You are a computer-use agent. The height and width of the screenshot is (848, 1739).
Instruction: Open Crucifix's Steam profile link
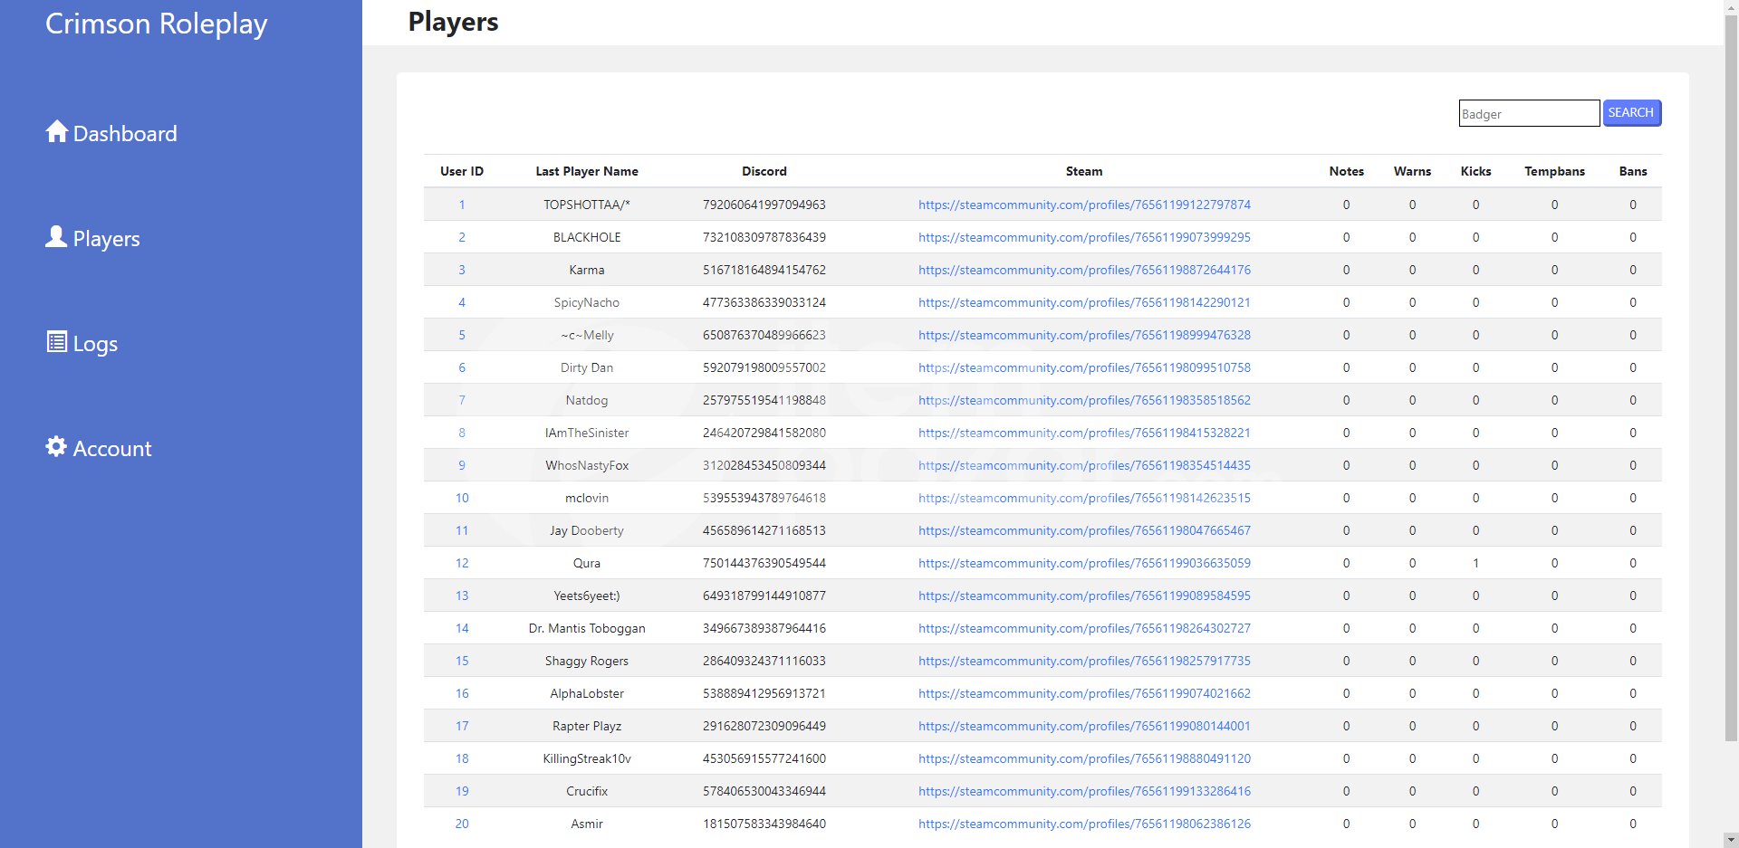(x=1084, y=791)
